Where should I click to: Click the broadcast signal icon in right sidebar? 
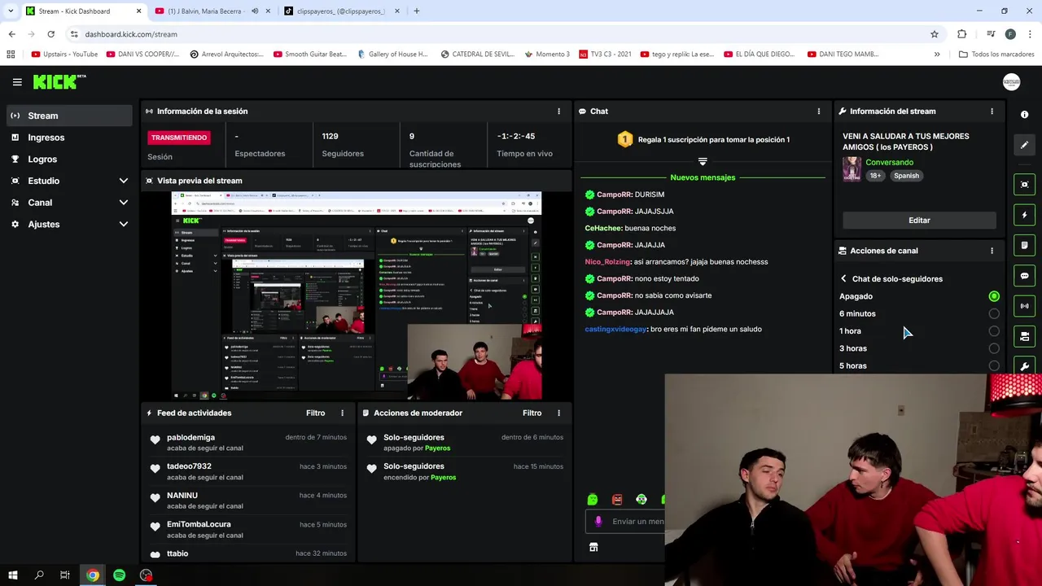[x=1024, y=306]
